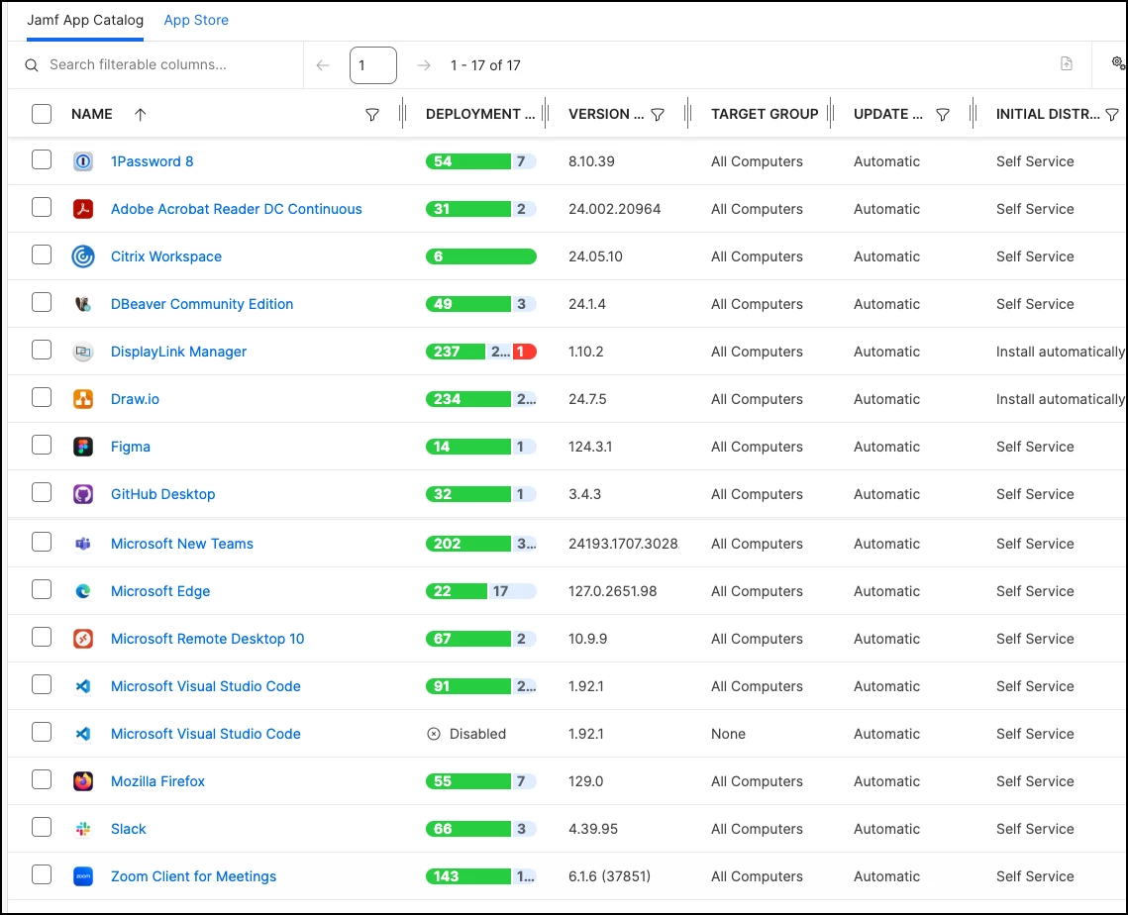Click Draw.io Install automatically cell

tap(1061, 398)
